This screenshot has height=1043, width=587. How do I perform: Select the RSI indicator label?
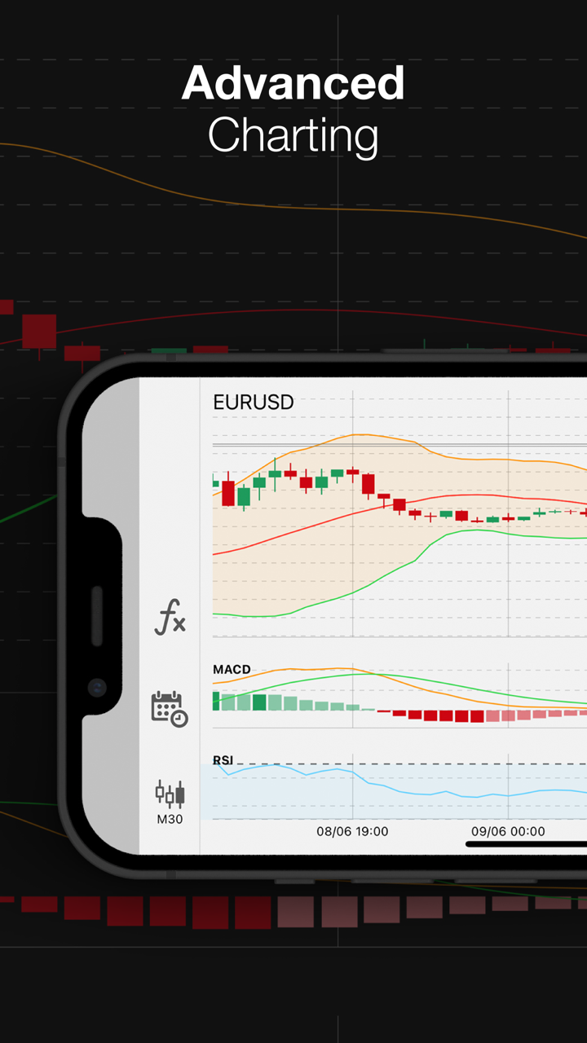223,760
